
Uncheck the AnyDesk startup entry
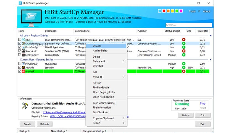(20, 71)
